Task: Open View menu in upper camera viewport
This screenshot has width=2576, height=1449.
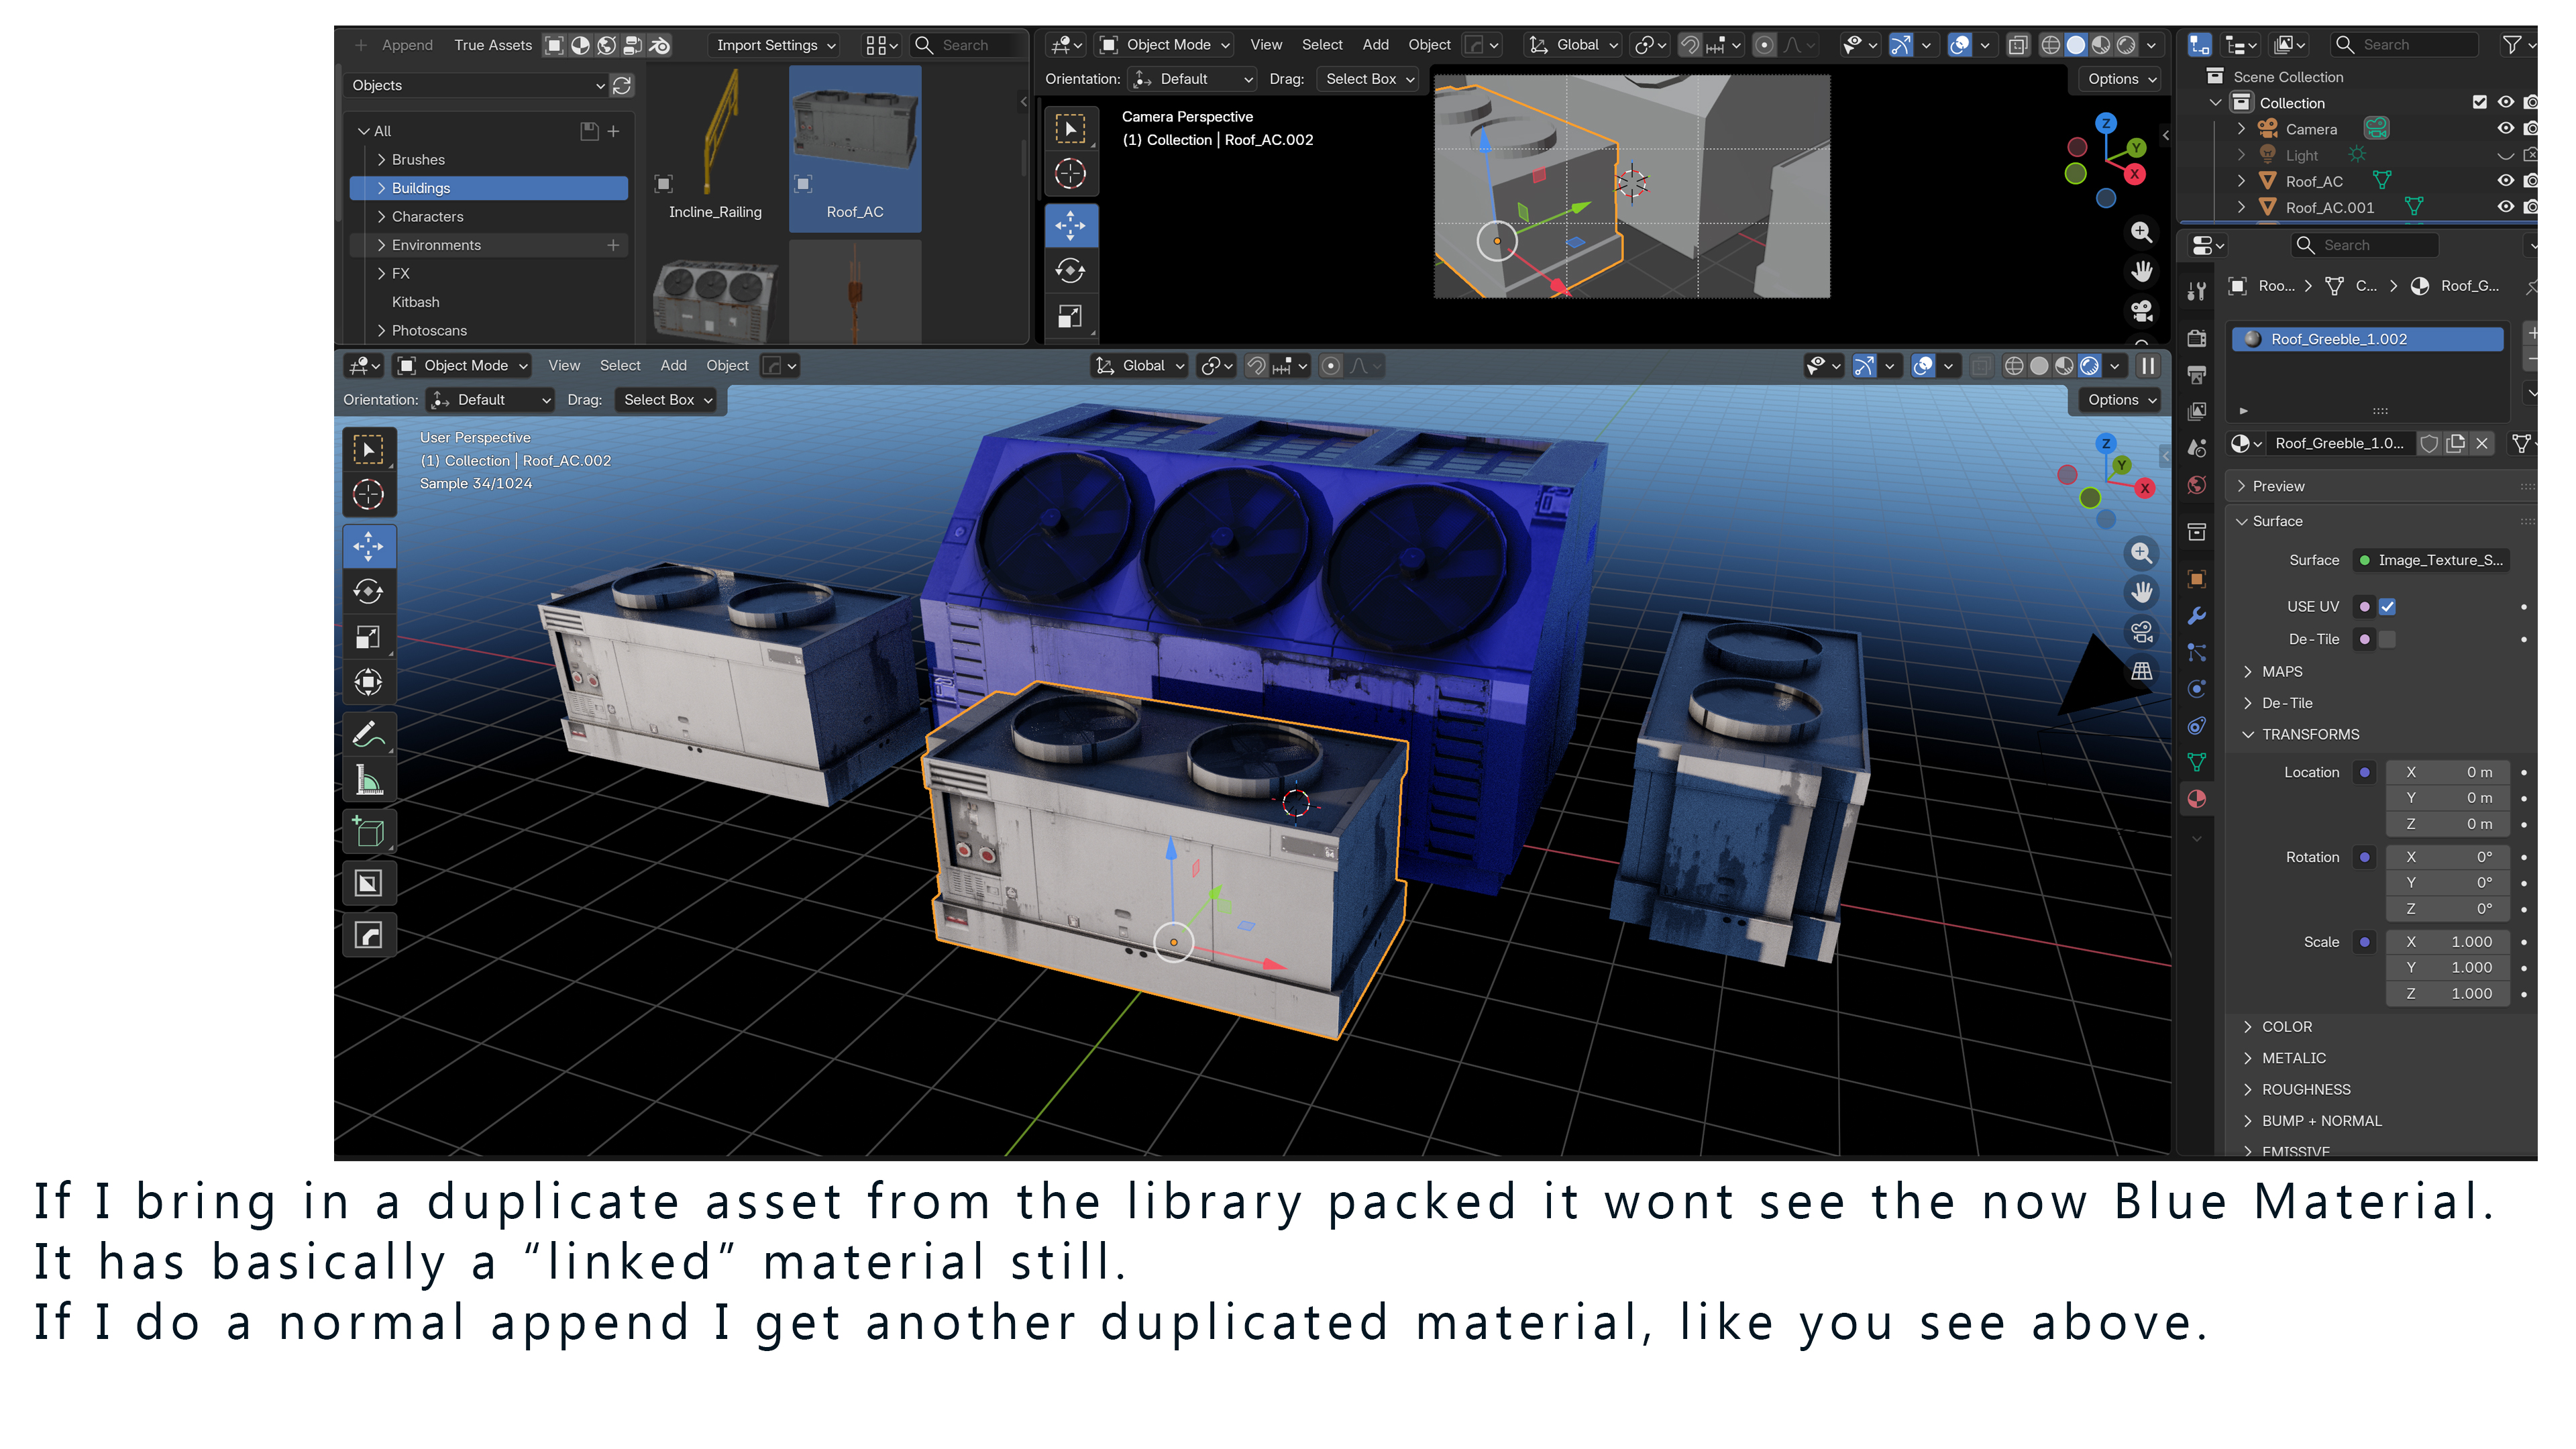Action: coord(1266,45)
